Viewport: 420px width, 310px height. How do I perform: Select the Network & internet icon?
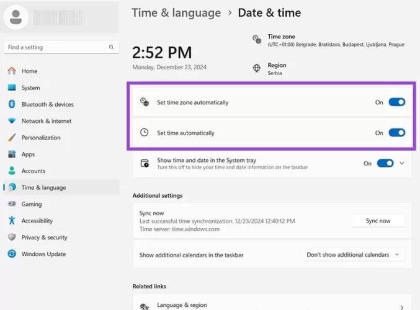click(x=12, y=122)
